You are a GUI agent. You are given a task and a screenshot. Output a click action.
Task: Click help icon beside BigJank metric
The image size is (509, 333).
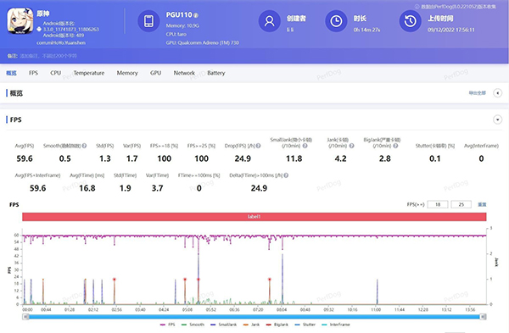pos(395,146)
